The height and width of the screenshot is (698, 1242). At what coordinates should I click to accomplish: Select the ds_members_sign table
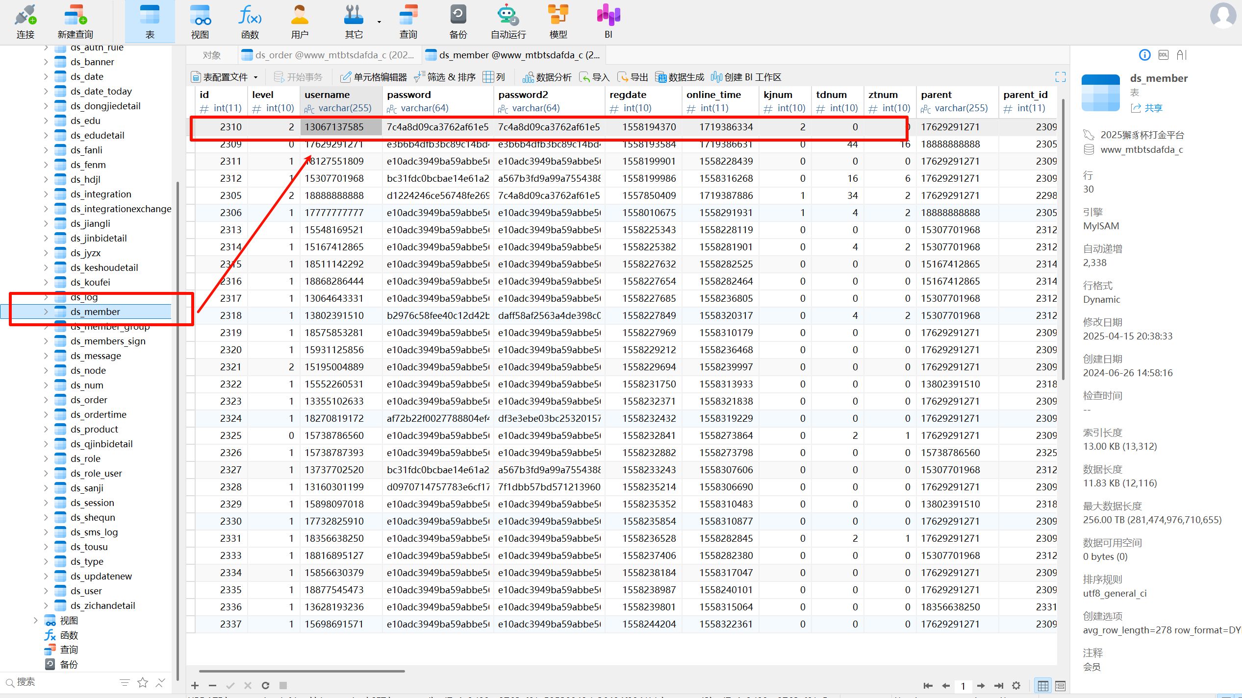(108, 341)
